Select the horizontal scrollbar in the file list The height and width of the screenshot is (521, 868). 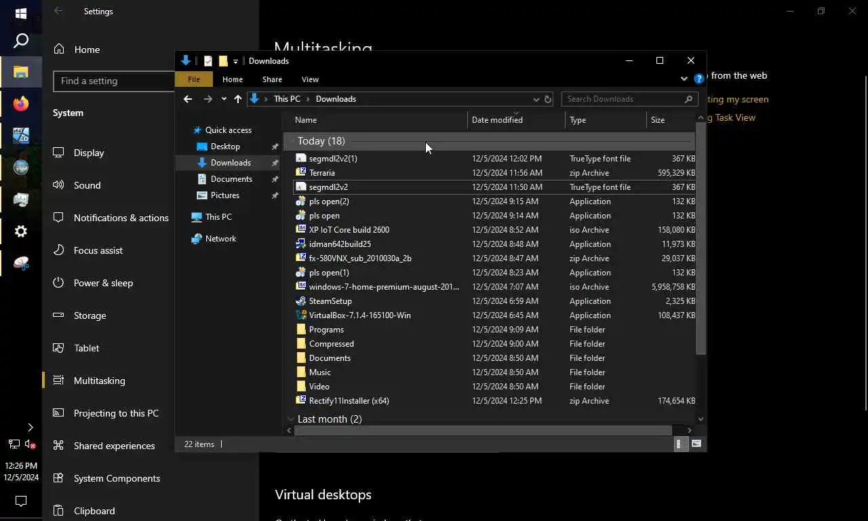click(x=483, y=430)
